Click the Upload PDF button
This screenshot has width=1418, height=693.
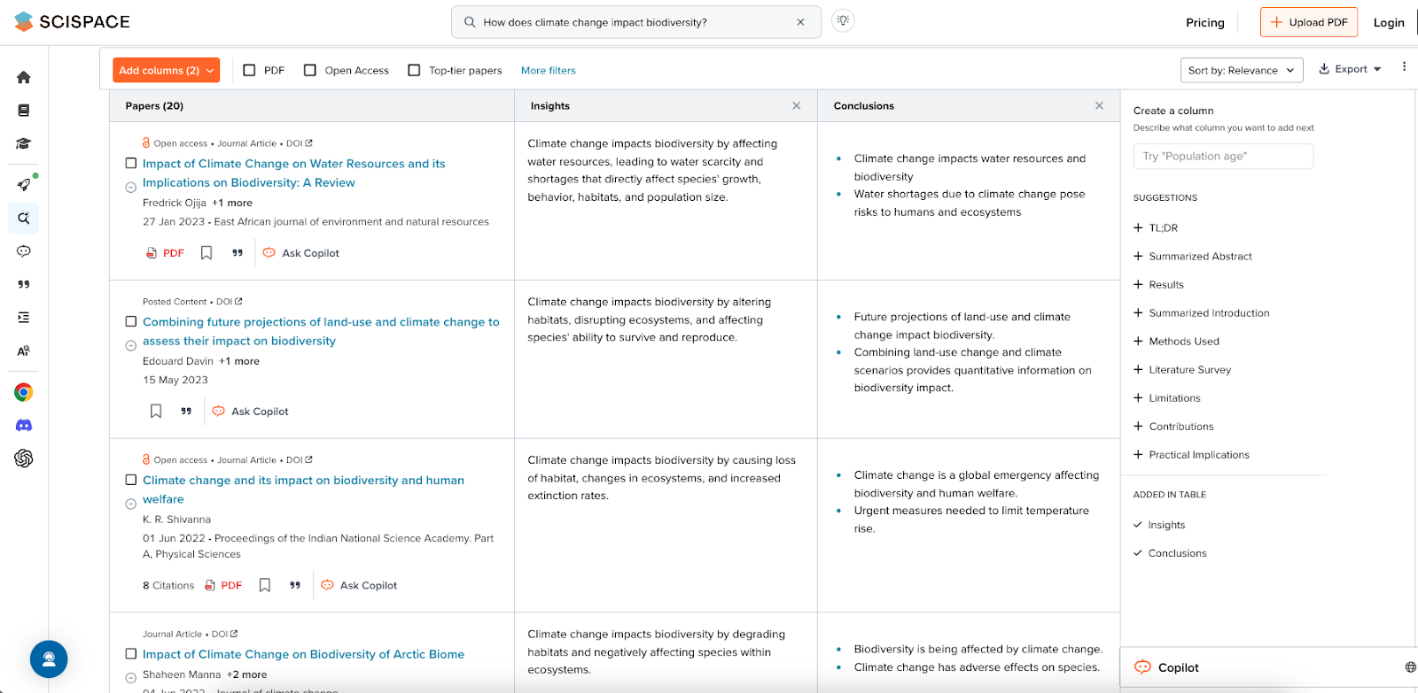tap(1309, 22)
